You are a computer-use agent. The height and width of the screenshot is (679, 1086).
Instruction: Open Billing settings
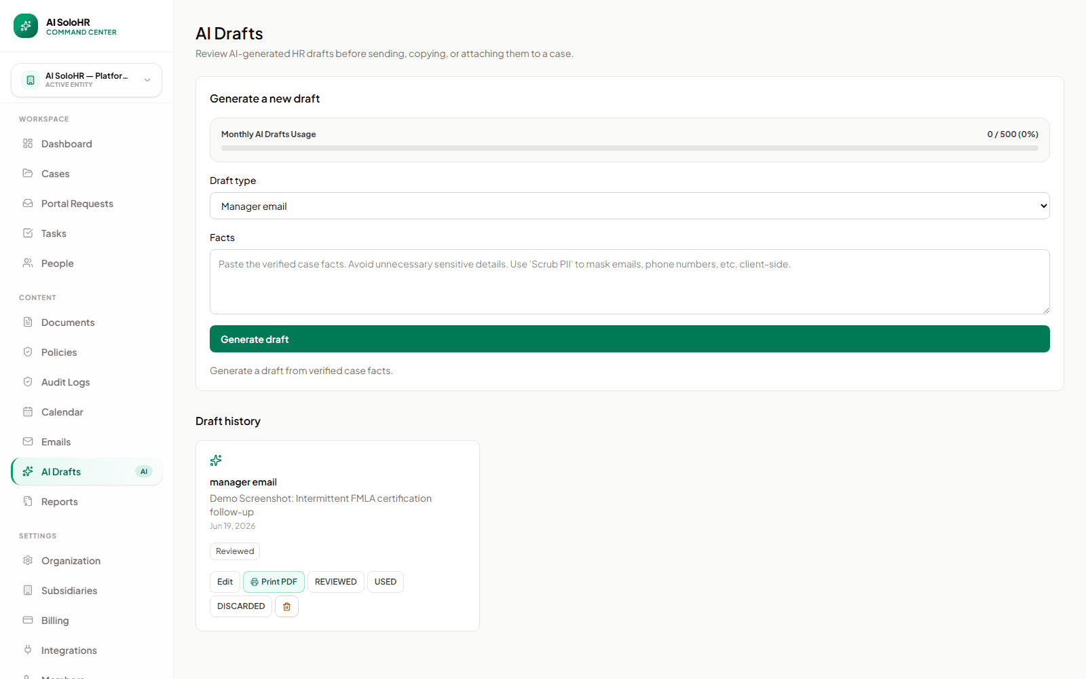pos(87,621)
